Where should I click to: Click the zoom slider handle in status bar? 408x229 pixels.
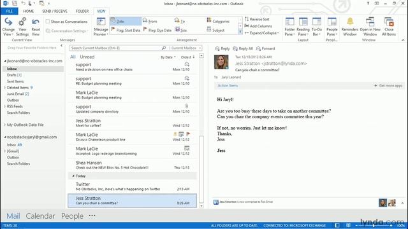[x=374, y=225]
